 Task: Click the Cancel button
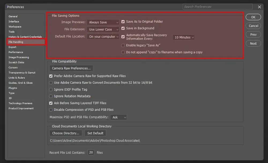point(253,26)
